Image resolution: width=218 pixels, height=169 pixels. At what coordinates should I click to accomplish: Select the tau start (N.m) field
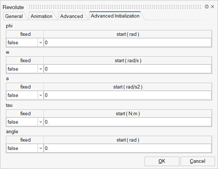[x=128, y=122]
